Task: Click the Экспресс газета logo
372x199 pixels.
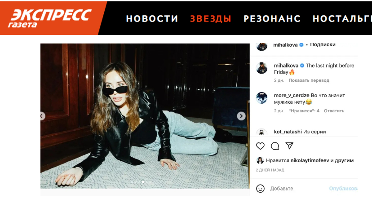Action: [x=50, y=18]
